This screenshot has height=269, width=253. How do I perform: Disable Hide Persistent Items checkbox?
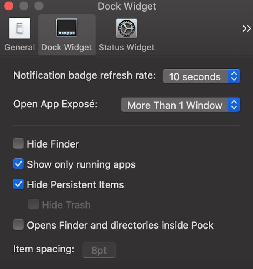pyautogui.click(x=18, y=184)
